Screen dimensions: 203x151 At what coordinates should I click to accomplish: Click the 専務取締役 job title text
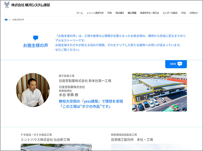point(65,91)
